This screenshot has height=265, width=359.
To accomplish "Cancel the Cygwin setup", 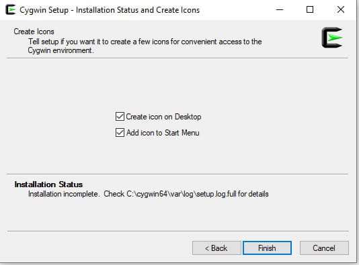I will pyautogui.click(x=324, y=248).
